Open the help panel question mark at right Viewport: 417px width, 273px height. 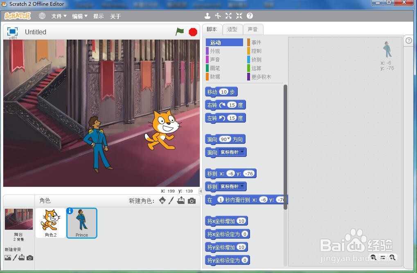409,40
